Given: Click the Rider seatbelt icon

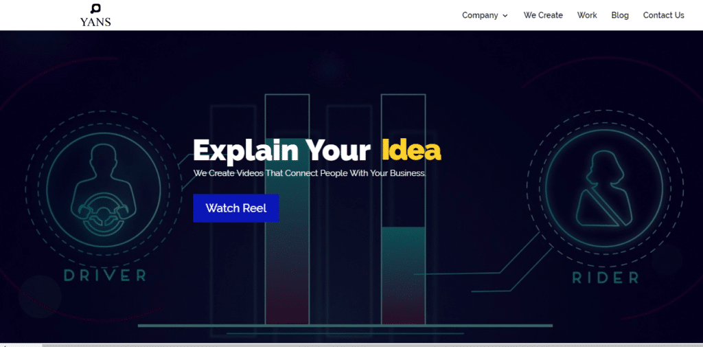Looking at the screenshot, I should pos(603,188).
